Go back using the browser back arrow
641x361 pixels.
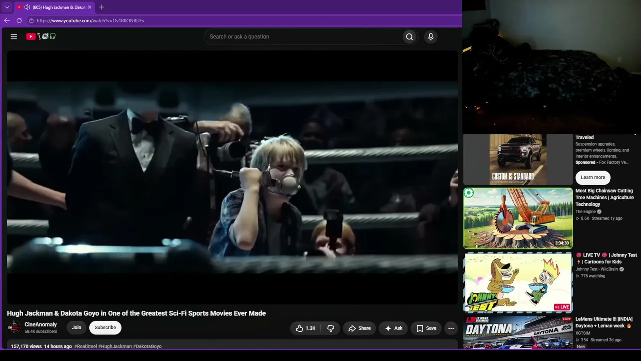click(7, 21)
